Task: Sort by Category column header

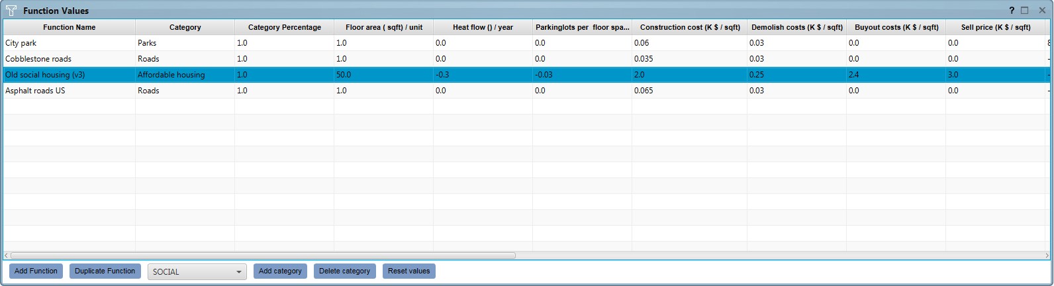Action: pyautogui.click(x=185, y=27)
